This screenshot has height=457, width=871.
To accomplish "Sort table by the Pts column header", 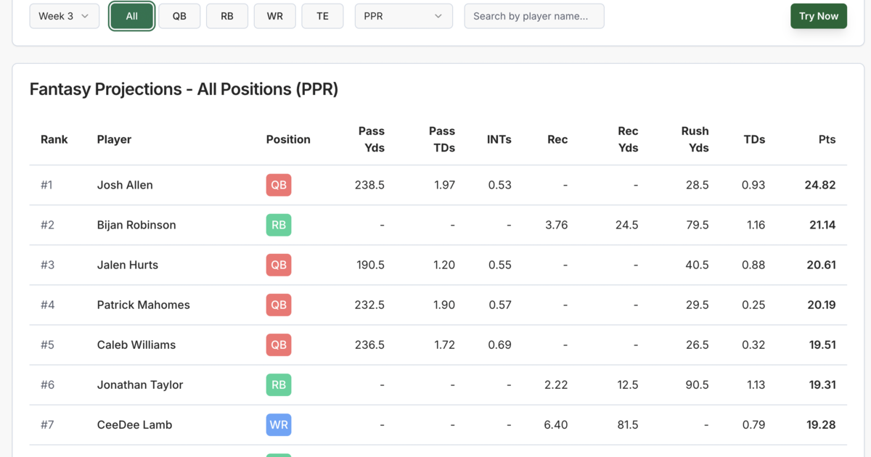I will 827,139.
